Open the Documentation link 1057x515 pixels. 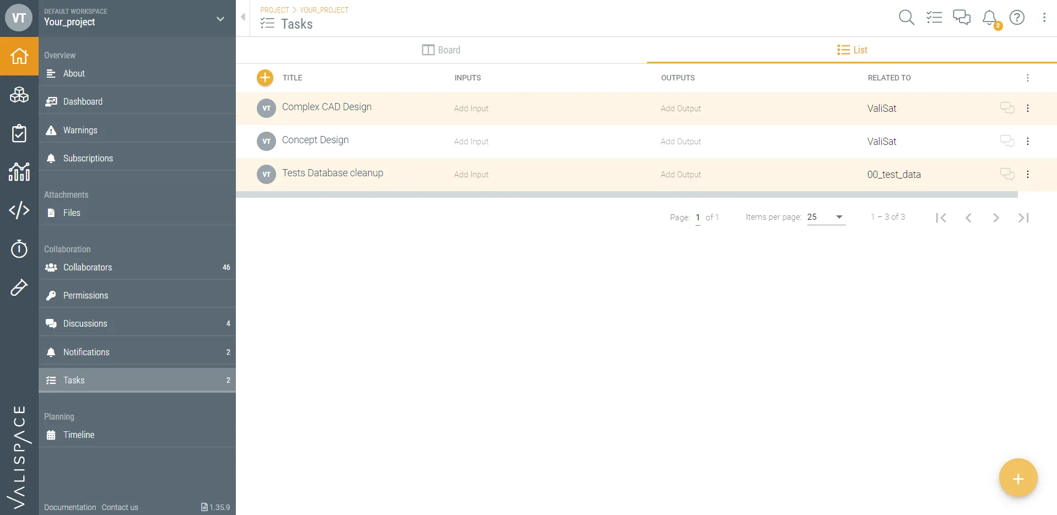[70, 507]
